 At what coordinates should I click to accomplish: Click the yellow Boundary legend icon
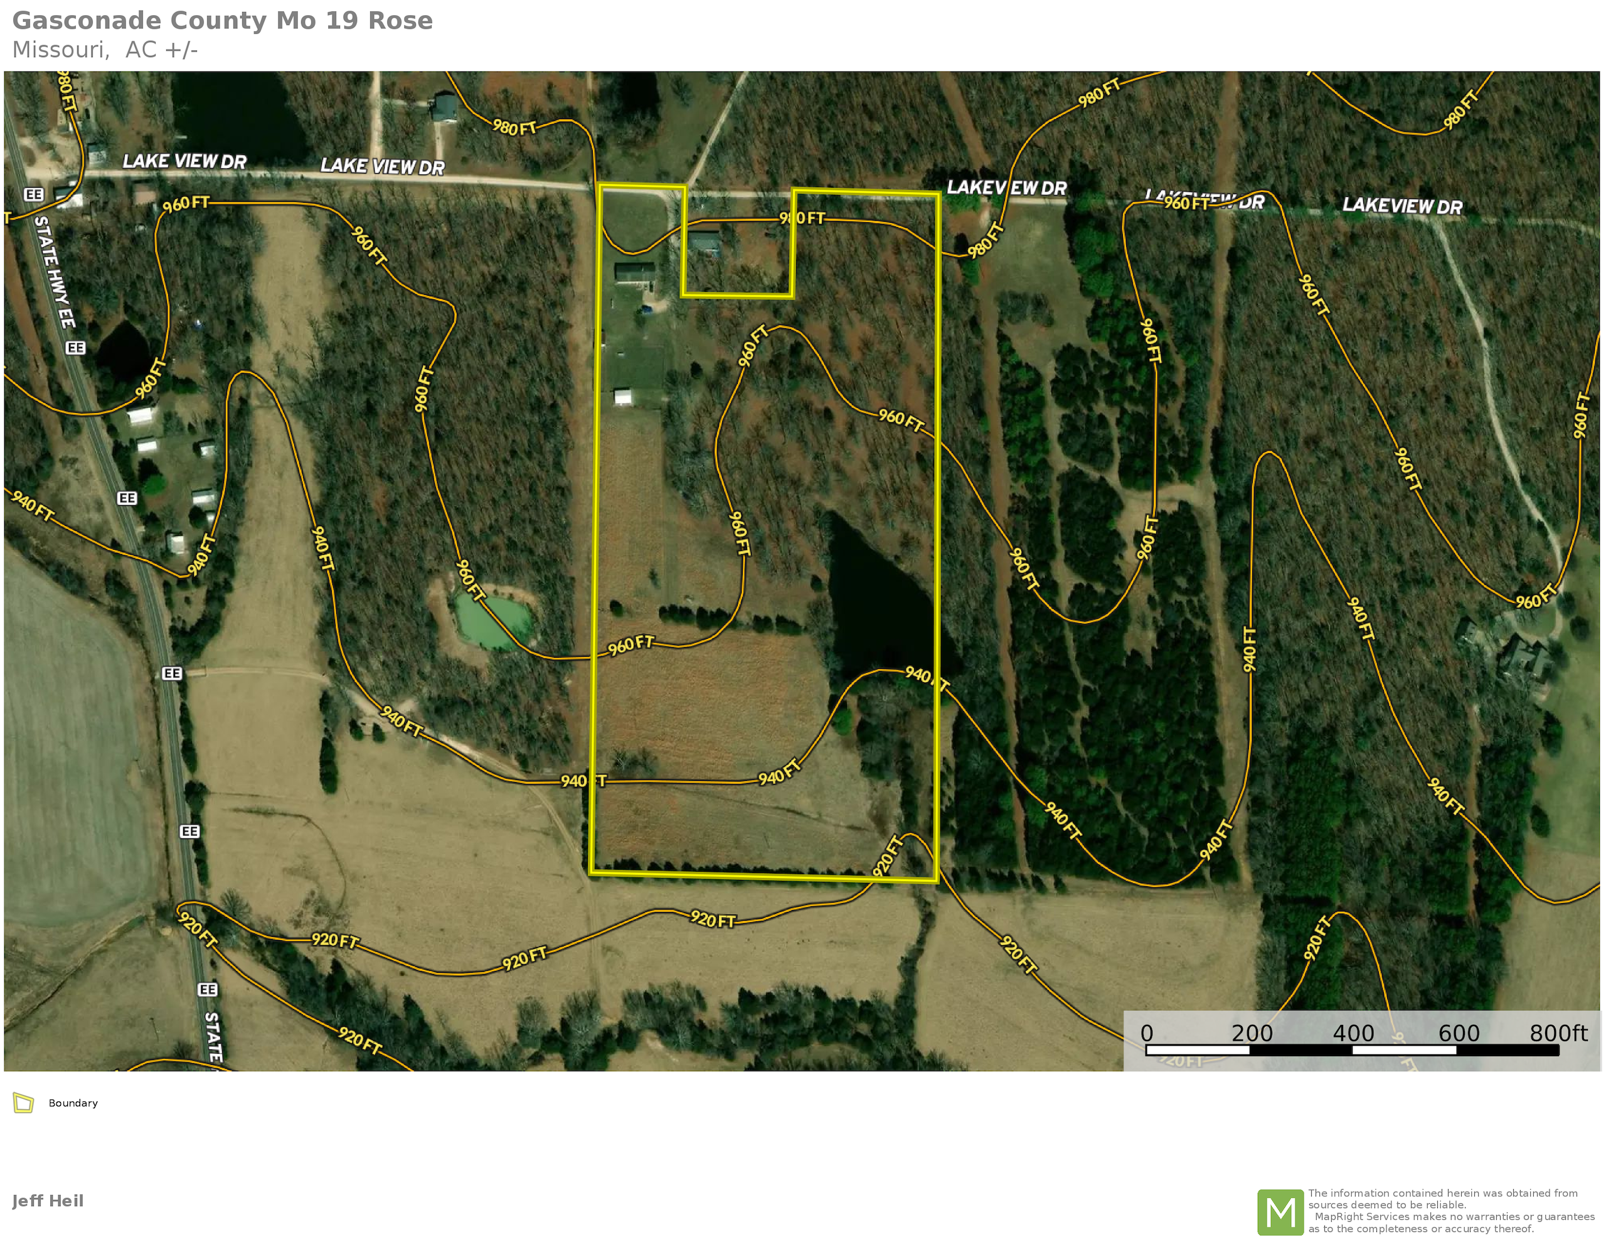point(24,1103)
